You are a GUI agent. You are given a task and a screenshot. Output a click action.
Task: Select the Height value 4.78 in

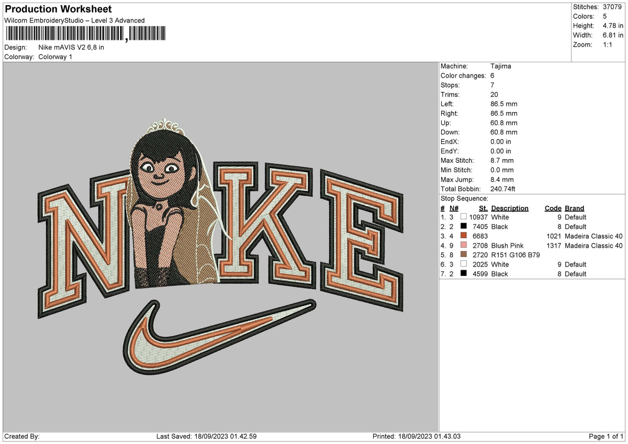click(x=613, y=26)
